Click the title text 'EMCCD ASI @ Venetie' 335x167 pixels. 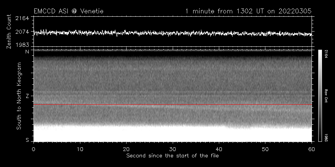click(x=68, y=11)
